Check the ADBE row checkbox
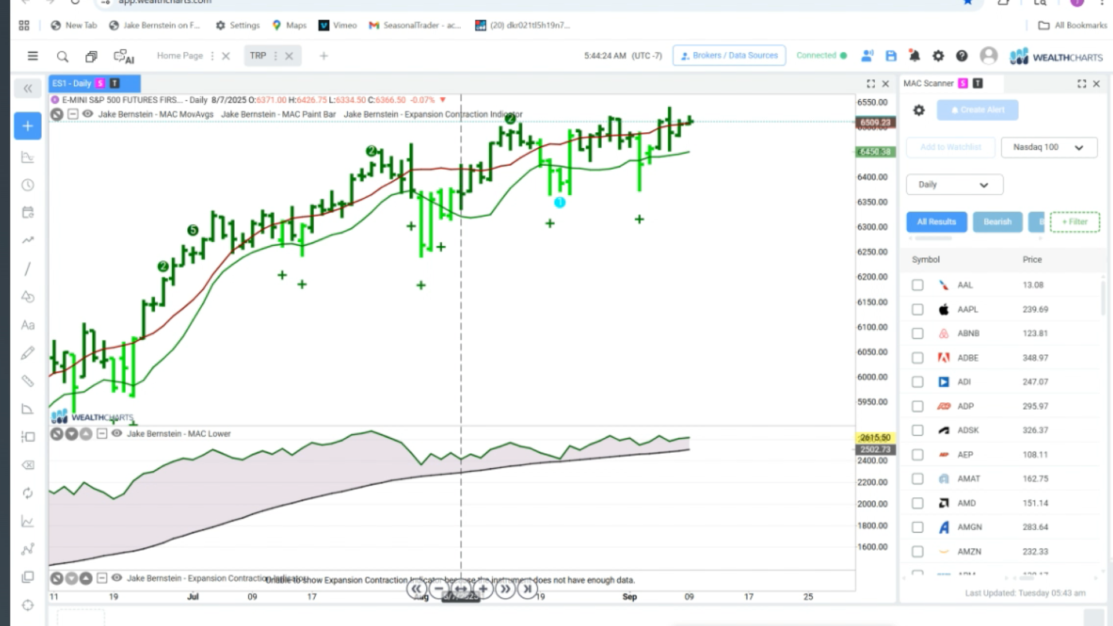1113x626 pixels. tap(917, 358)
